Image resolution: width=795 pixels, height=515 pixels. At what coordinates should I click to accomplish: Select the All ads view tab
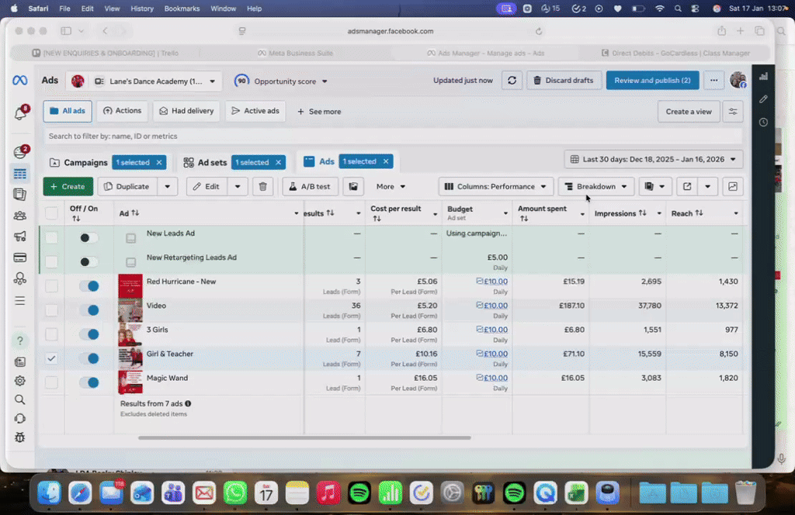[x=68, y=111]
